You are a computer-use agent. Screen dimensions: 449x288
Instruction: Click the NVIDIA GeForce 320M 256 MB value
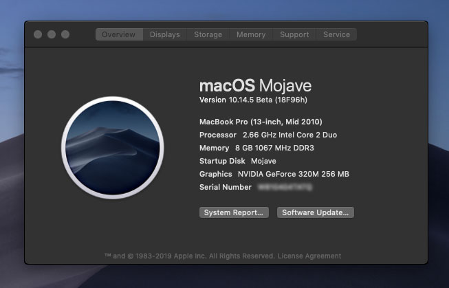click(x=294, y=174)
